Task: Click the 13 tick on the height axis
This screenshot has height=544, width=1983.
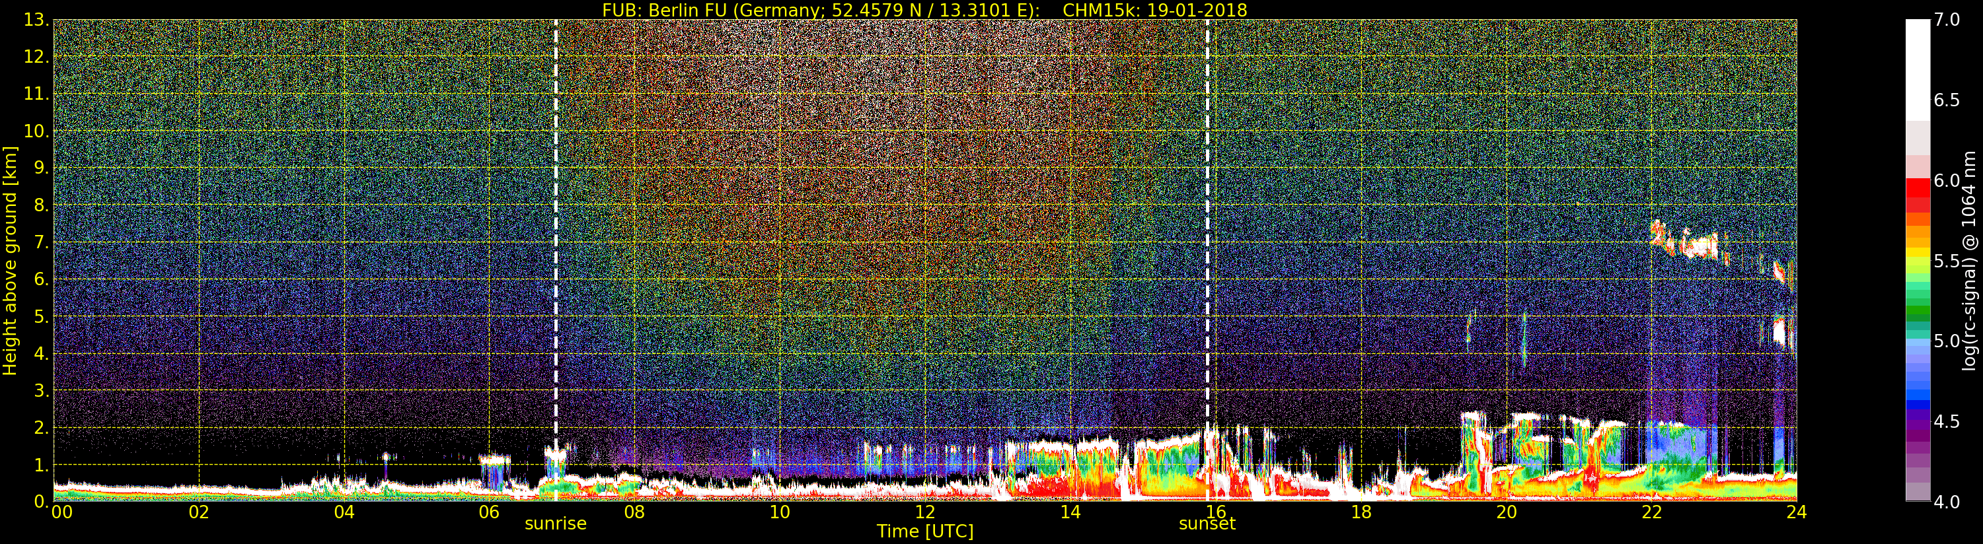Action: pos(36,20)
